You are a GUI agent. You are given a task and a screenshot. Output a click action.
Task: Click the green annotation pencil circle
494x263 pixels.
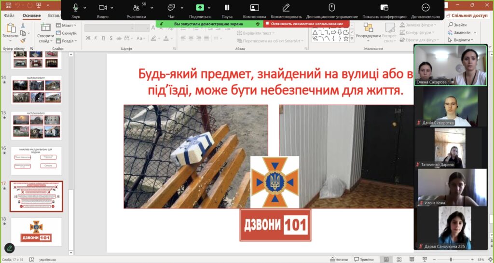coord(9,248)
